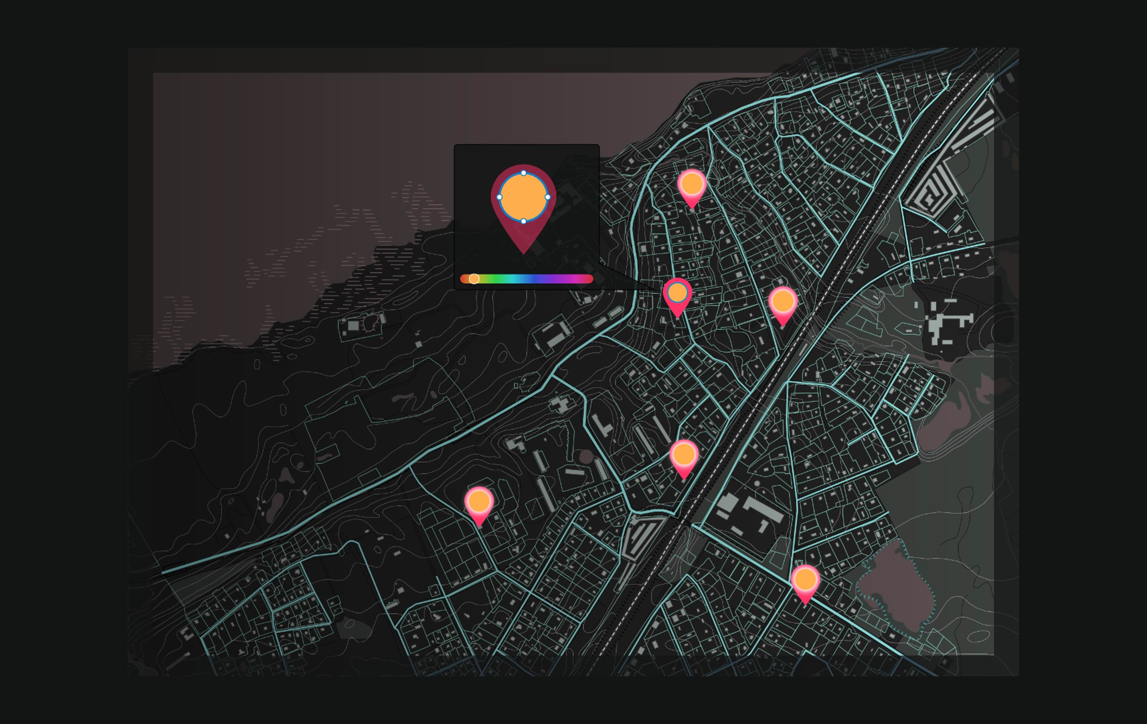The image size is (1147, 724).
Task: Click the bottom anchor handle on the circle
Action: click(523, 221)
